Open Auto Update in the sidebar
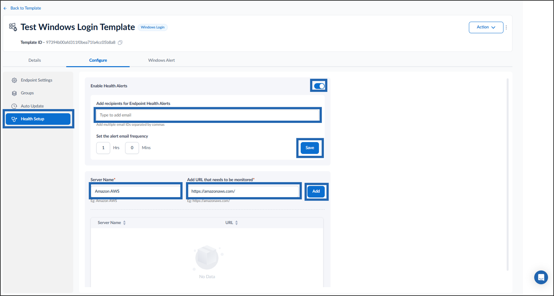 tap(38, 106)
